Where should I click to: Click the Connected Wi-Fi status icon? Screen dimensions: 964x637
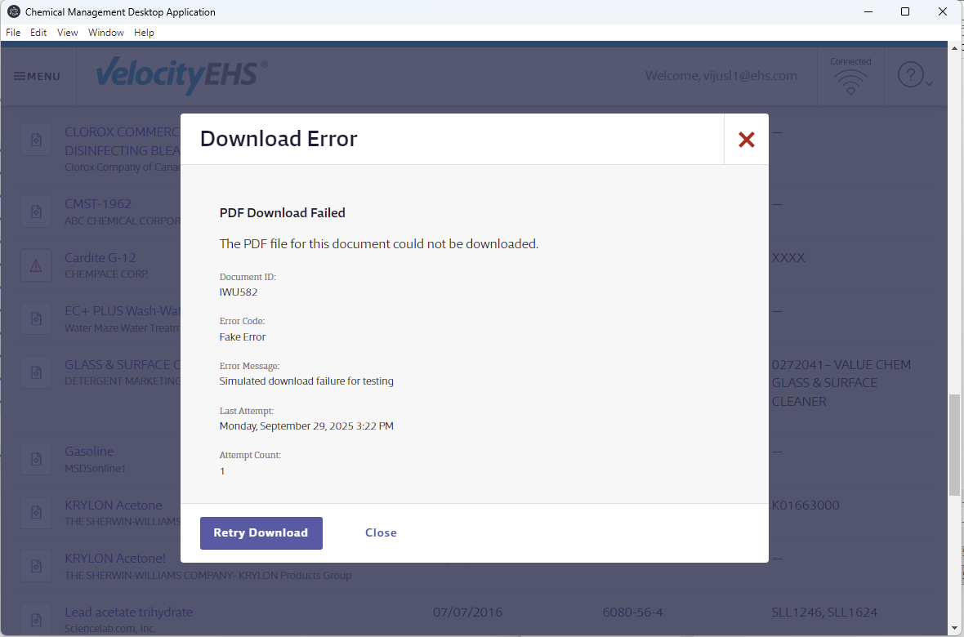850,79
